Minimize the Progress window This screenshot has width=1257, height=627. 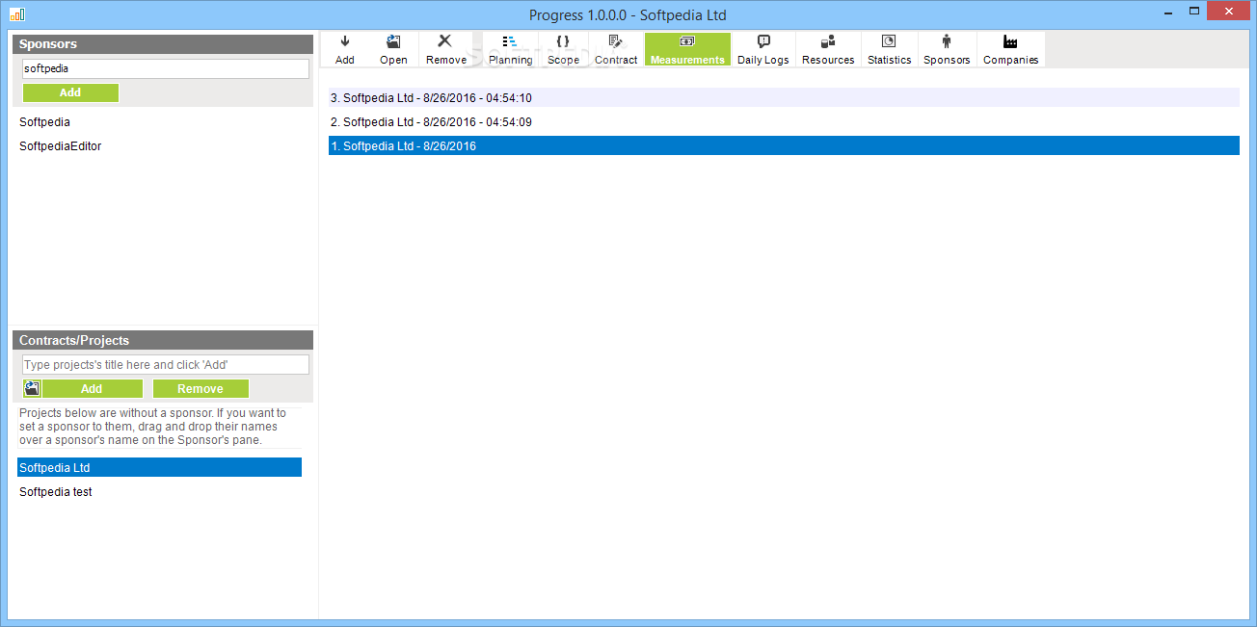point(1168,11)
